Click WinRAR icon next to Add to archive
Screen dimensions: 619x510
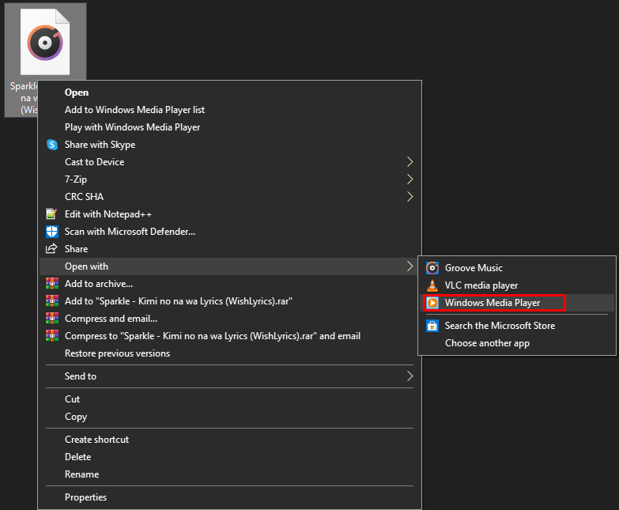pyautogui.click(x=52, y=283)
